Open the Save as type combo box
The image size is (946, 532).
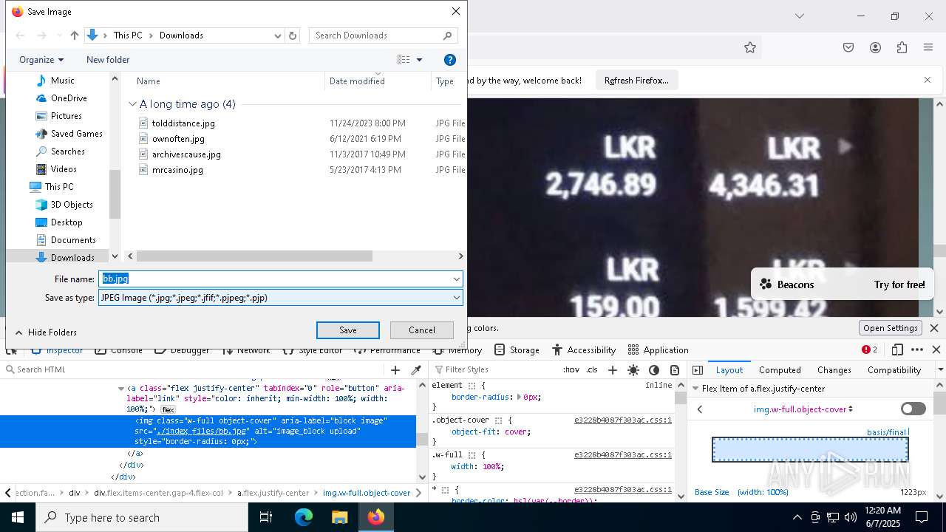point(281,298)
